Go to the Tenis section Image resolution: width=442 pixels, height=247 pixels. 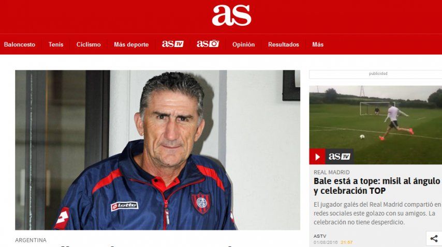click(x=56, y=44)
